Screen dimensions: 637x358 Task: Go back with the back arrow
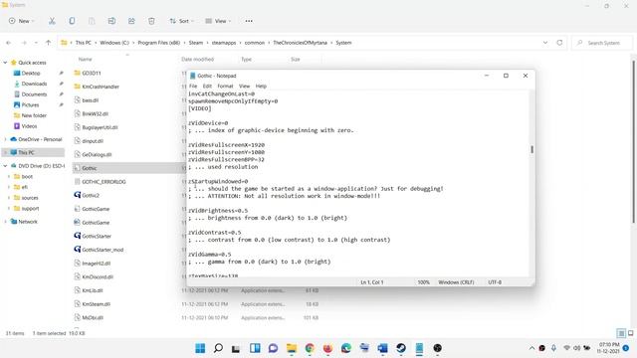(x=9, y=43)
